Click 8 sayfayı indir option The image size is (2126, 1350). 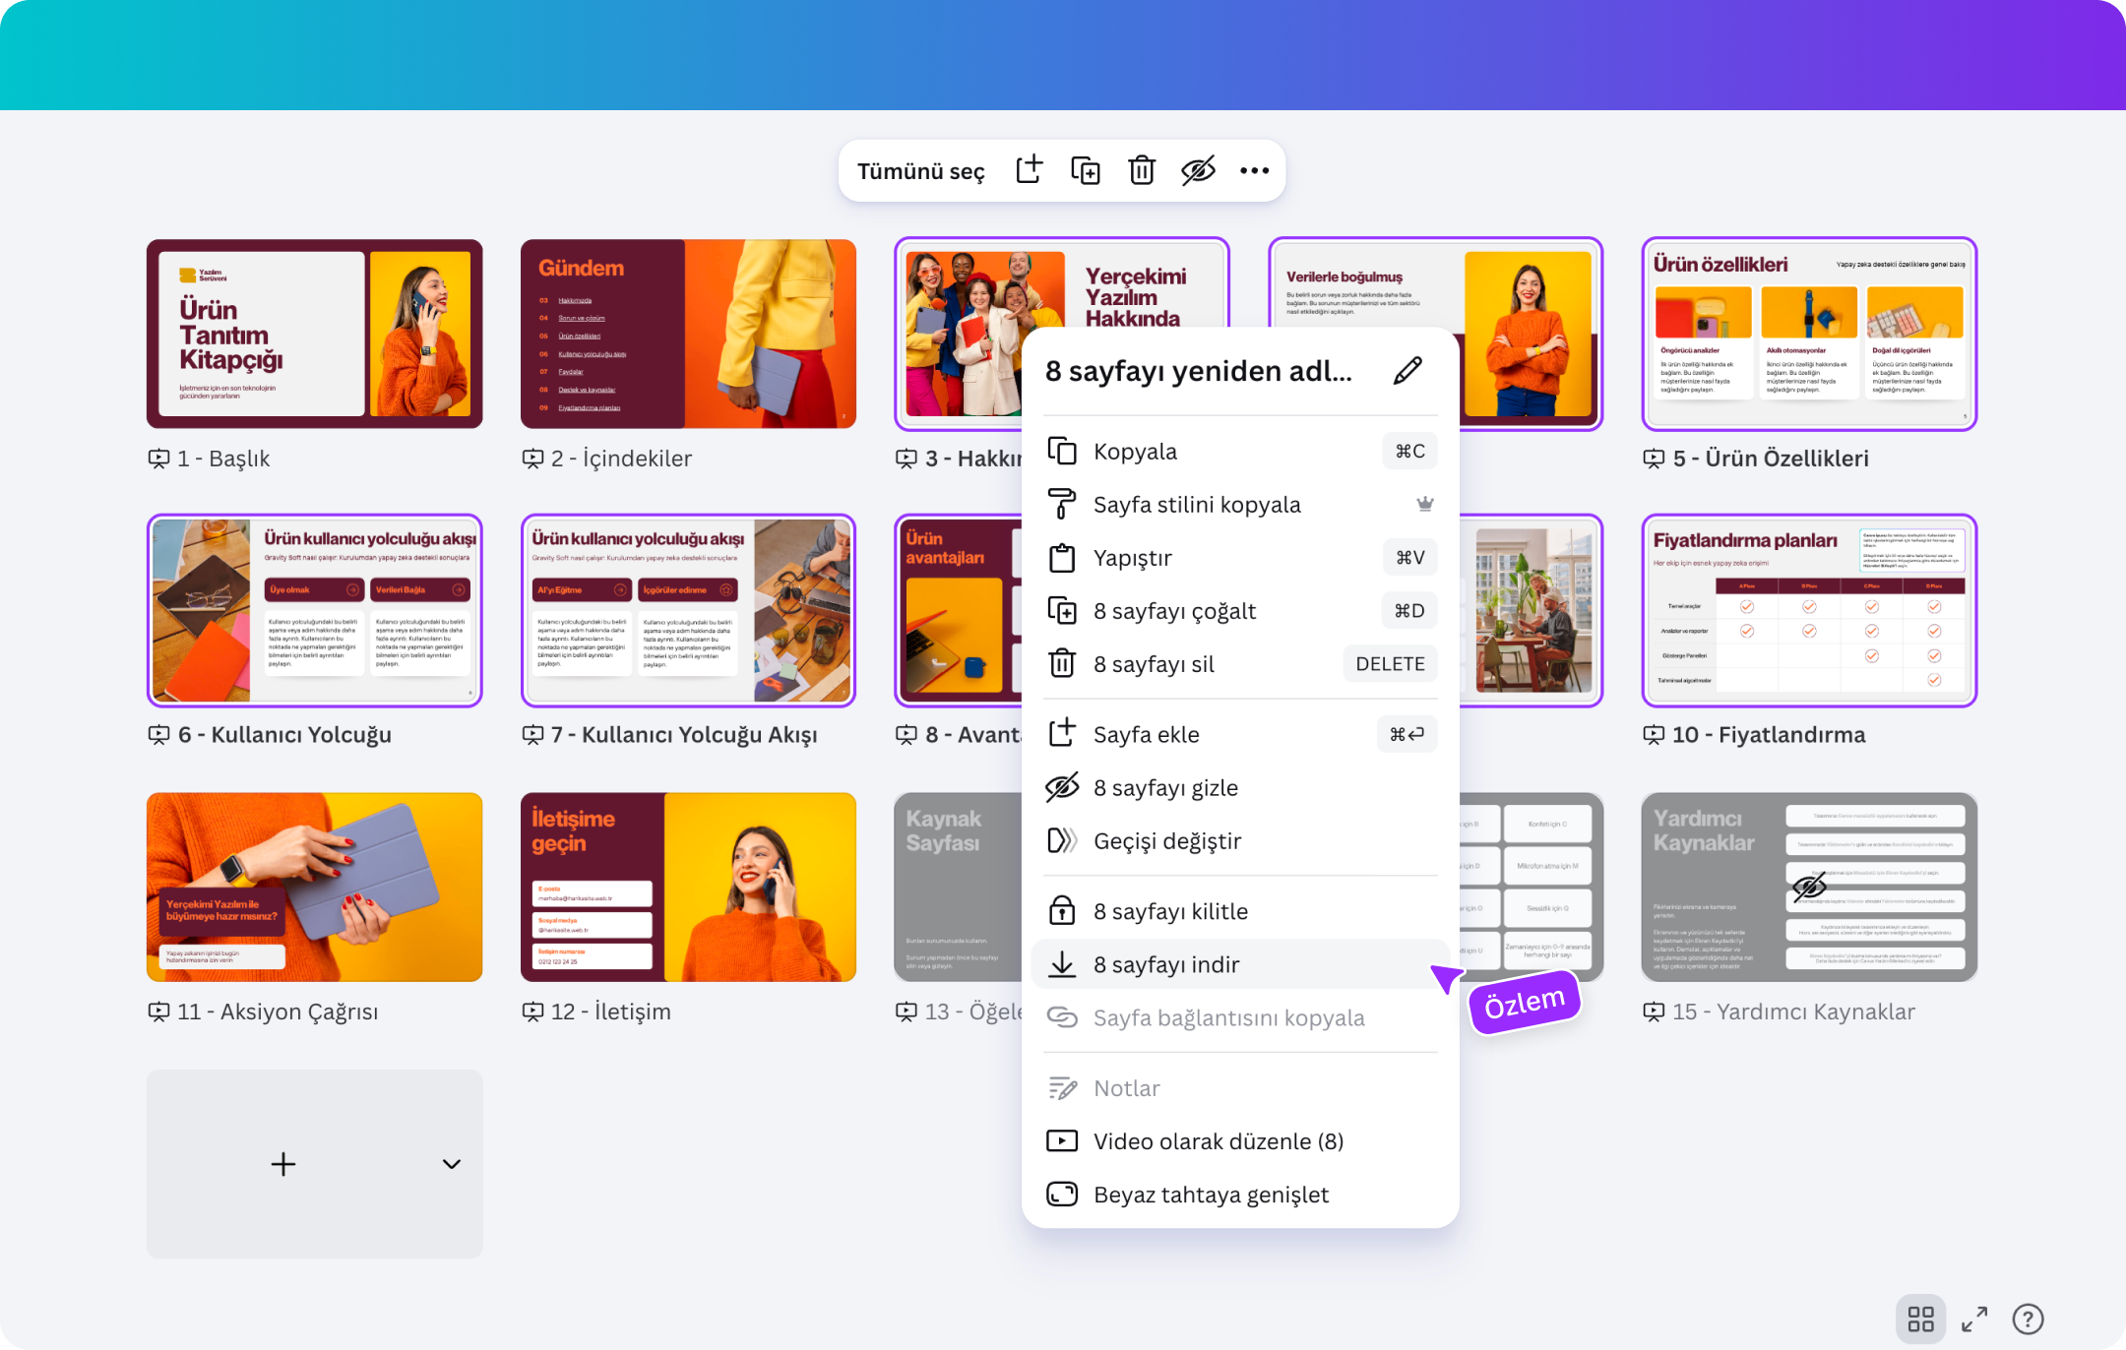pos(1240,964)
